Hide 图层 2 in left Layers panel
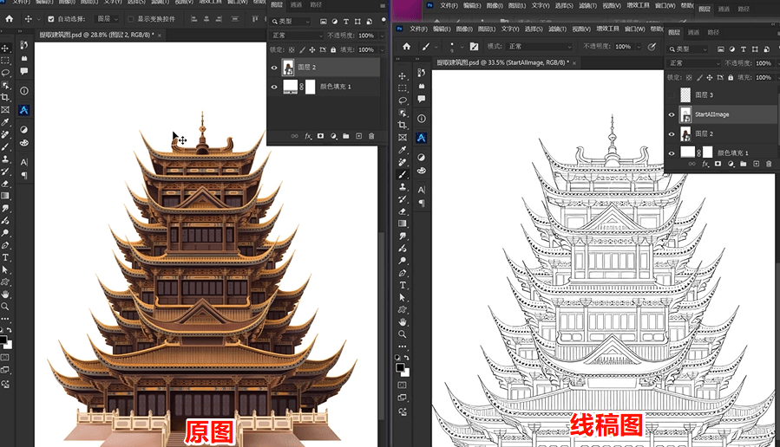The image size is (780, 447). coord(274,68)
